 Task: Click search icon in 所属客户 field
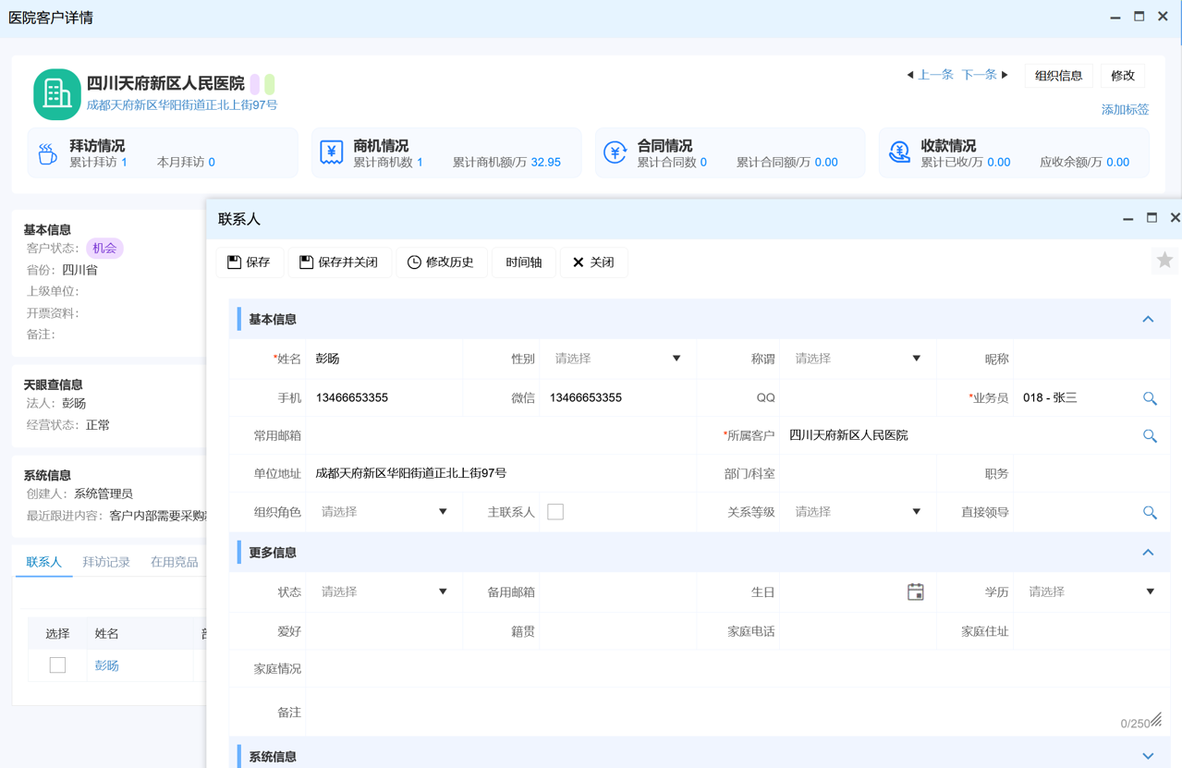(x=1150, y=436)
